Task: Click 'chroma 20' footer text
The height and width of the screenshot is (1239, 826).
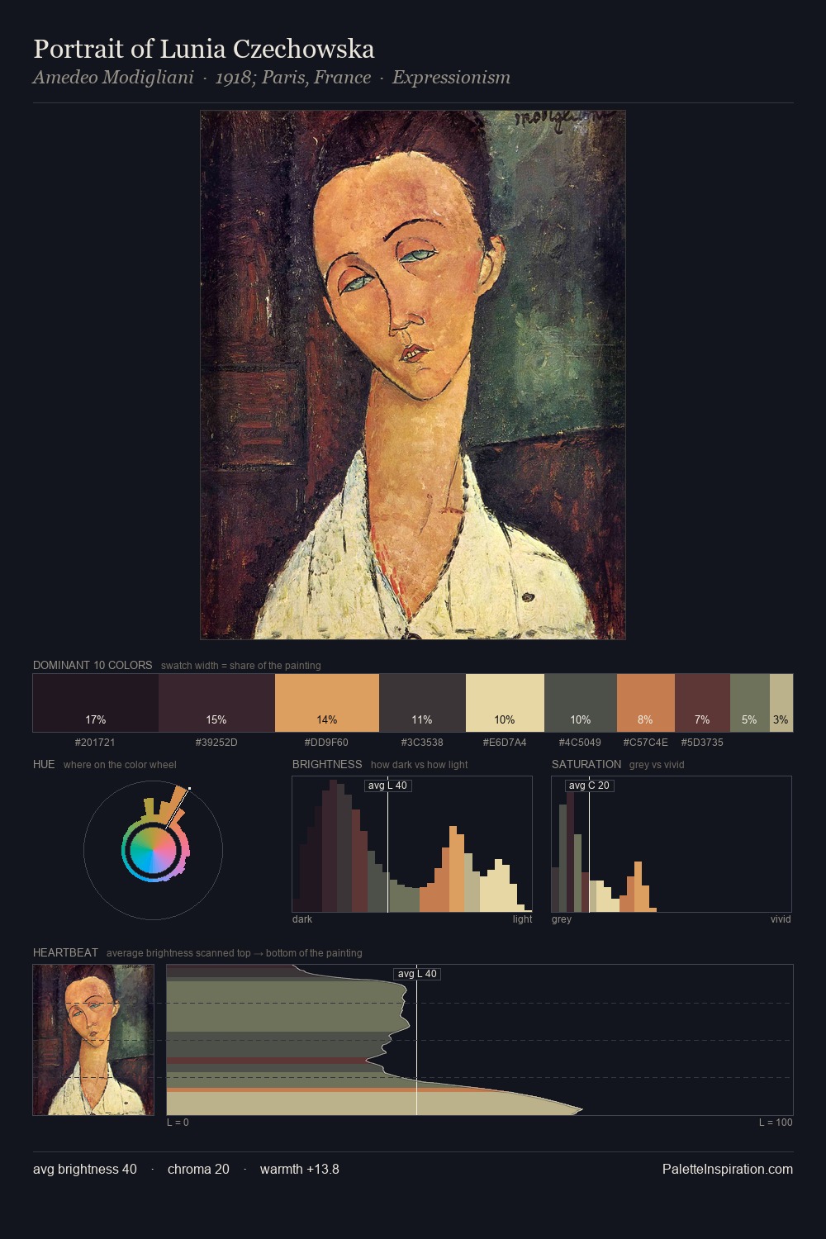Action: (198, 1169)
